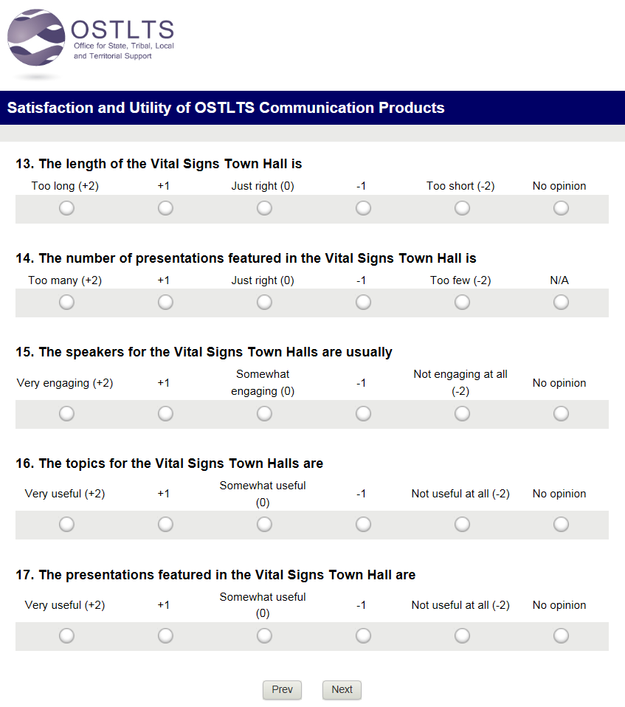Select 'Somewhat useful (0)' for question 16 topics

point(264,524)
